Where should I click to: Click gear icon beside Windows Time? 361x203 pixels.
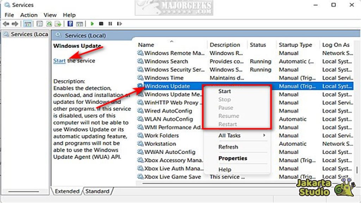[140, 78]
